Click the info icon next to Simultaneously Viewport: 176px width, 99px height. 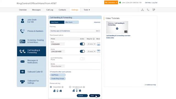point(84,87)
